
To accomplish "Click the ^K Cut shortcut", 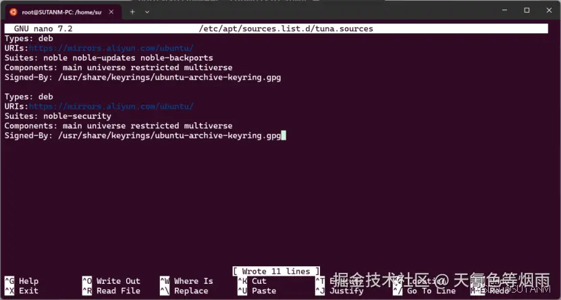I will pos(252,281).
